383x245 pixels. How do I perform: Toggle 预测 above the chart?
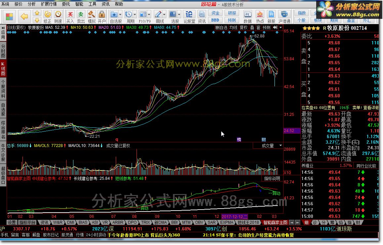pyautogui.click(x=267, y=27)
